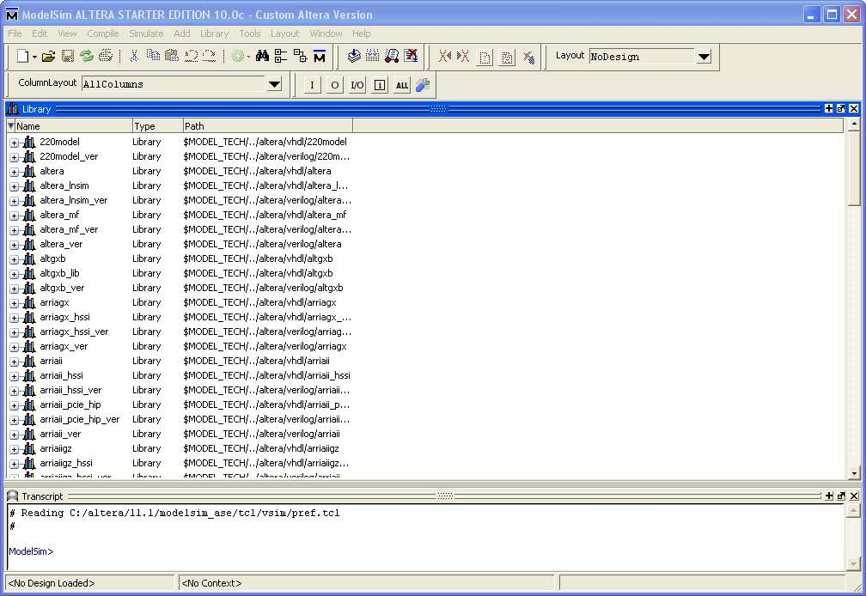Click the Library panel title icon

point(12,109)
